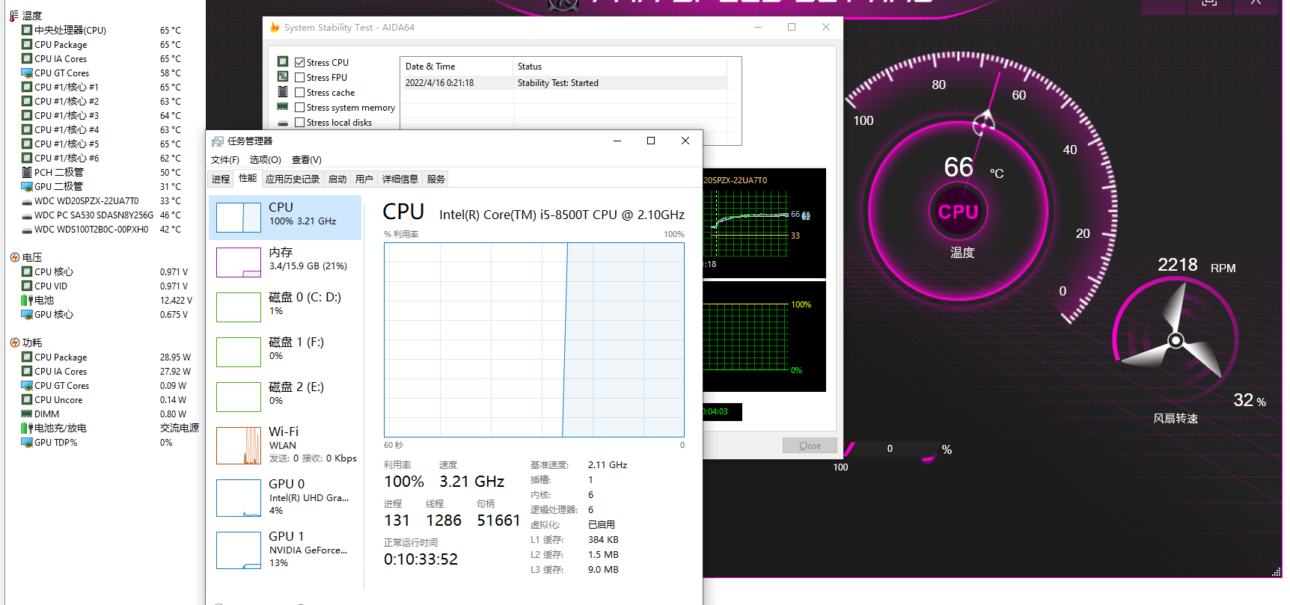Switch to the 进程 tab
Viewport: 1290px width, 605px height.
click(x=221, y=179)
